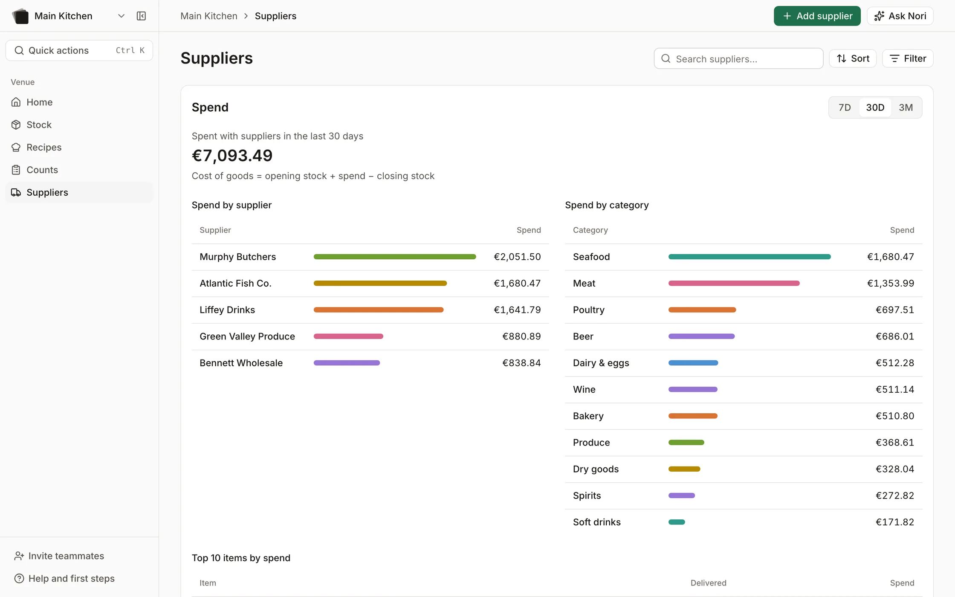Image resolution: width=955 pixels, height=597 pixels.
Task: Click Seafood teal spend bar
Action: point(750,257)
